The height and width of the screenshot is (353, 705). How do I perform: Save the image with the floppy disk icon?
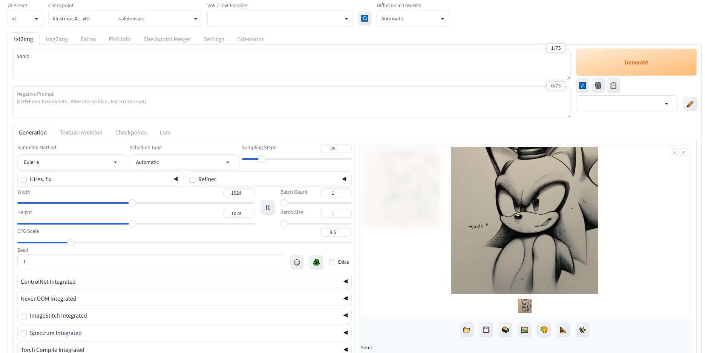(486, 330)
